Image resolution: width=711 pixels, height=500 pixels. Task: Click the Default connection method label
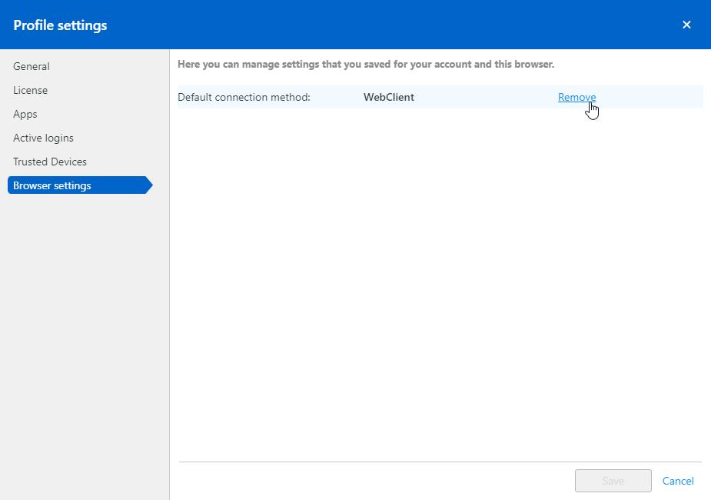click(244, 97)
